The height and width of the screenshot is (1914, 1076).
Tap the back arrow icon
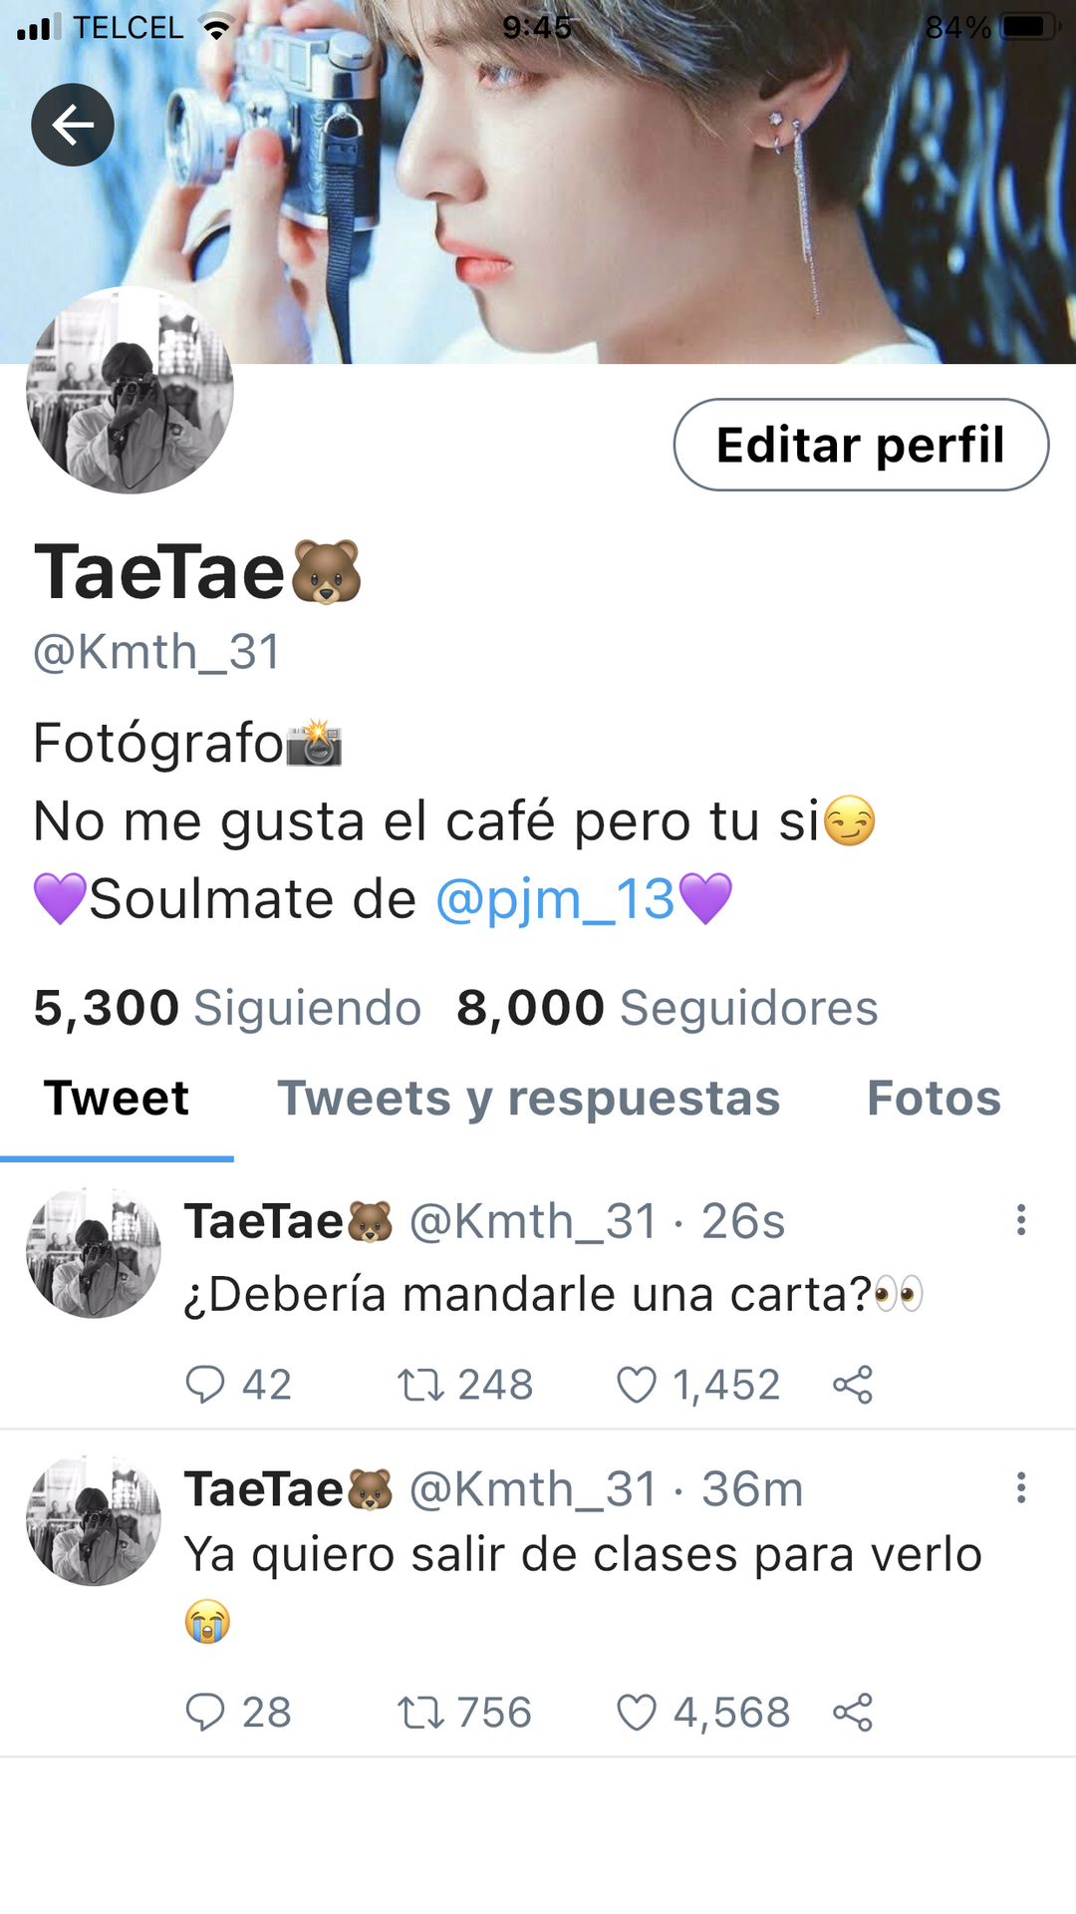73,125
